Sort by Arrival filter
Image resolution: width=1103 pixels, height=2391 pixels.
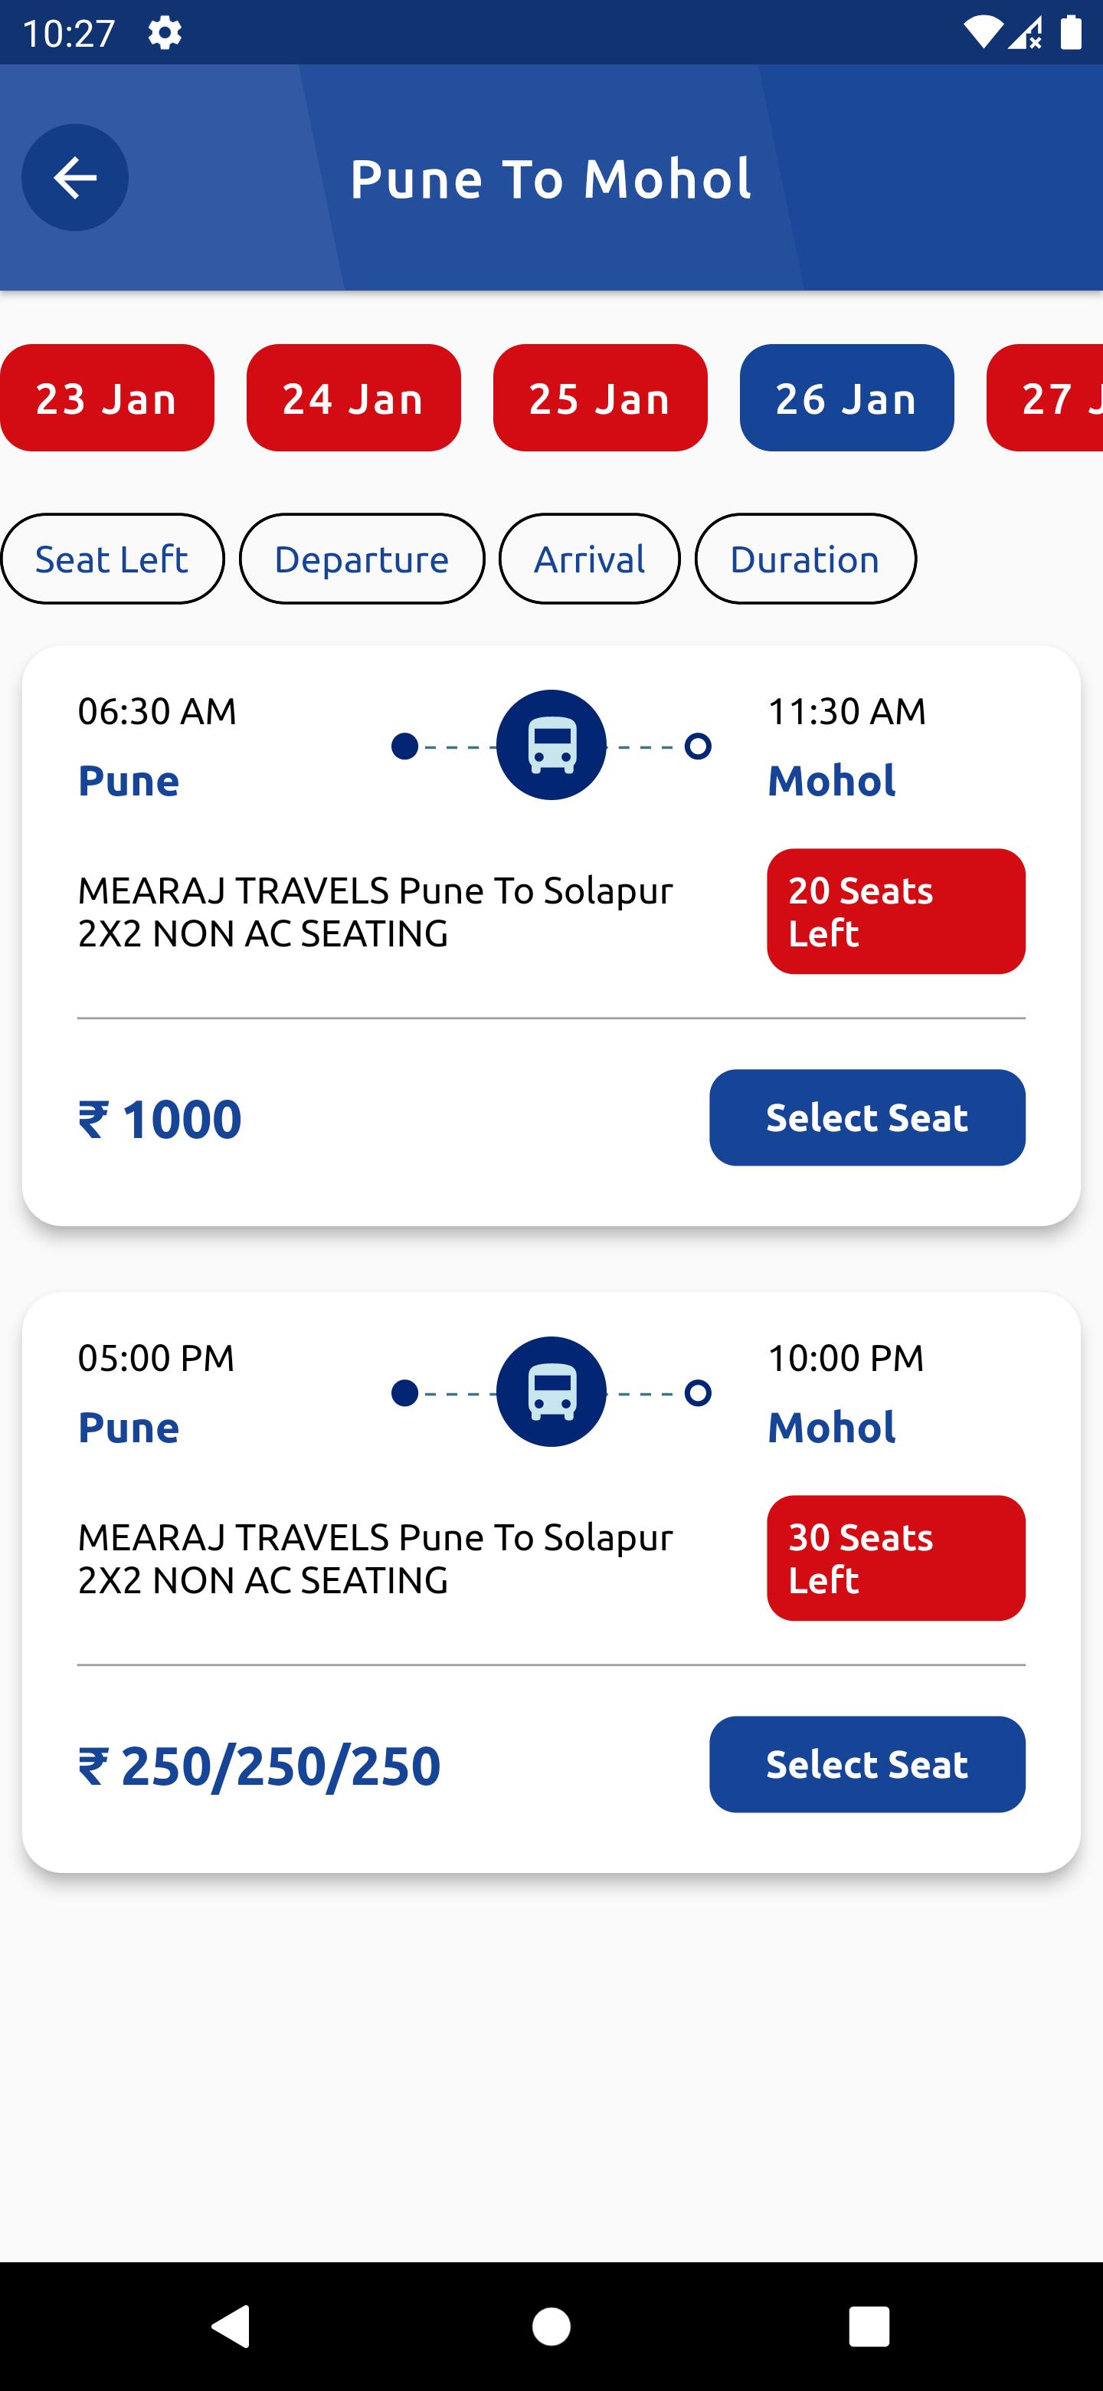point(589,559)
